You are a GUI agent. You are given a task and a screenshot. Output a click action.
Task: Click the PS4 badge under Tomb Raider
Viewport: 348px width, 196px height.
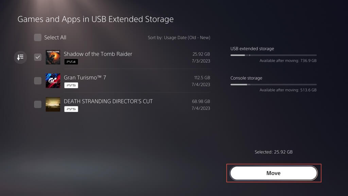coord(71,62)
